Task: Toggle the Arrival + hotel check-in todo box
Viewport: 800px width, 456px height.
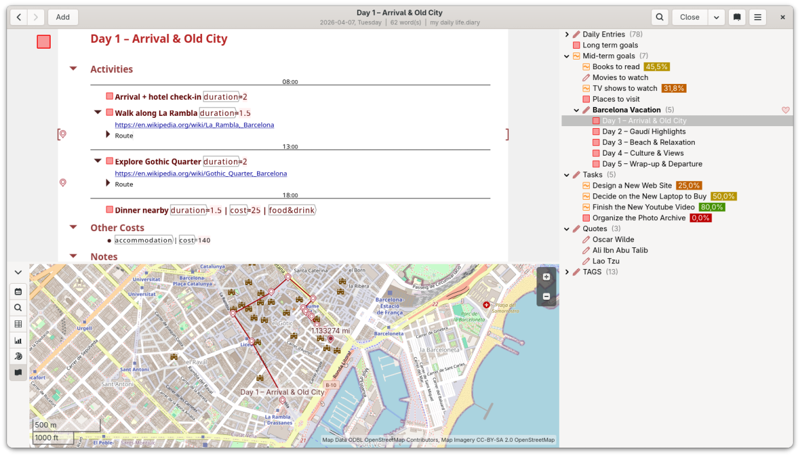Action: 110,96
